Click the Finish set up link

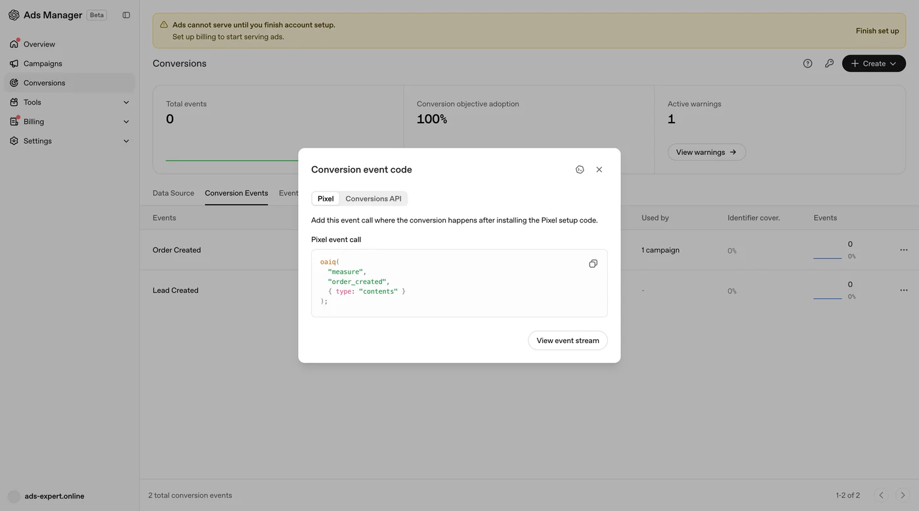pyautogui.click(x=877, y=31)
